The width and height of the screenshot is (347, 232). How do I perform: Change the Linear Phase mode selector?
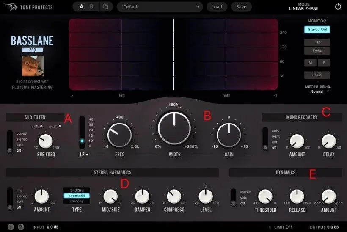(x=303, y=7)
